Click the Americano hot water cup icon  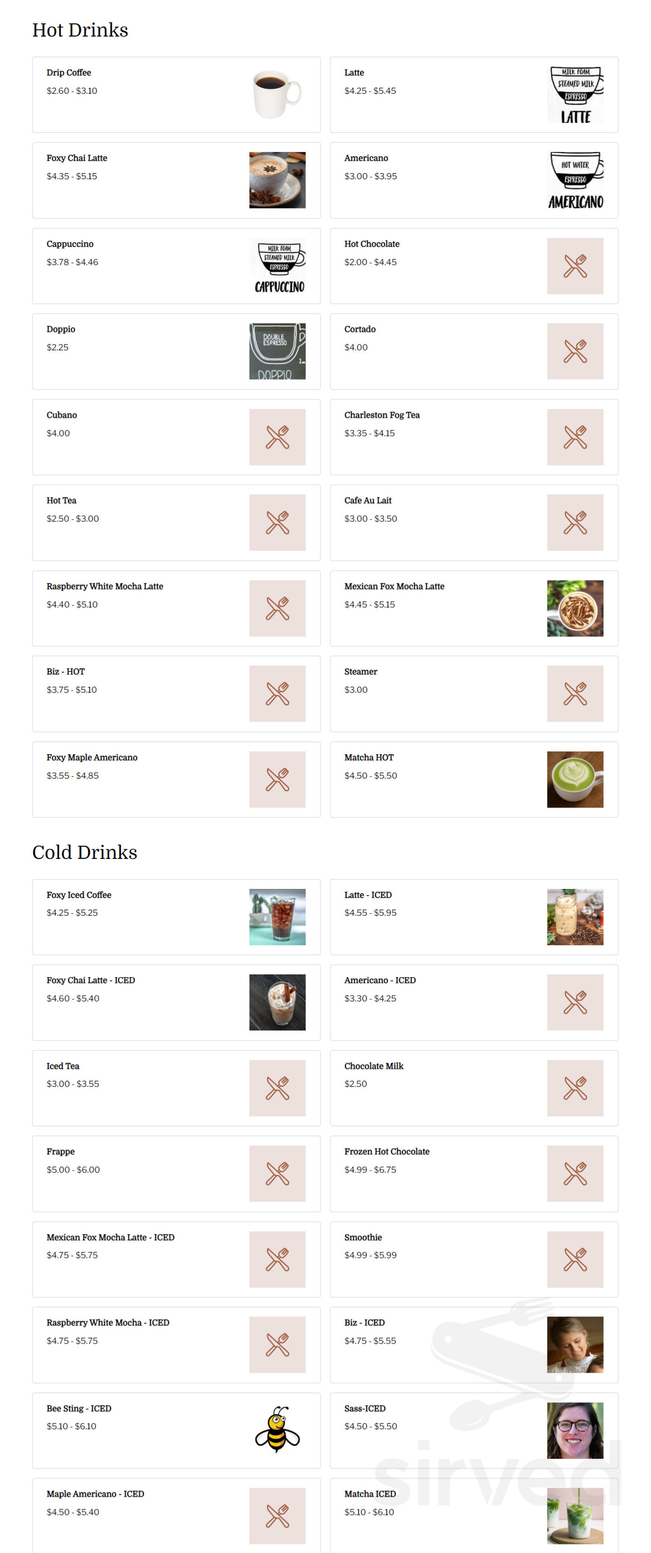pyautogui.click(x=576, y=180)
